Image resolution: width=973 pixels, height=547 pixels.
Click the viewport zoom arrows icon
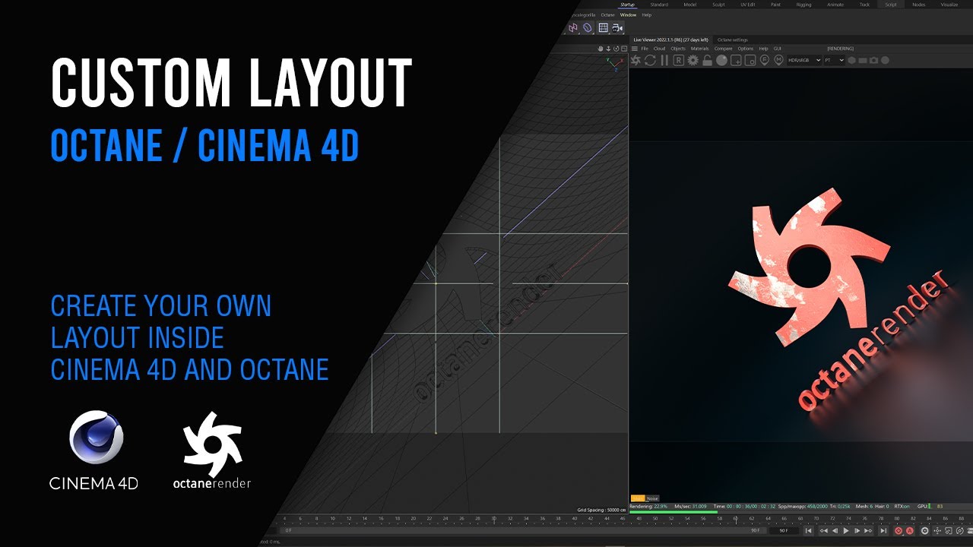tap(608, 49)
